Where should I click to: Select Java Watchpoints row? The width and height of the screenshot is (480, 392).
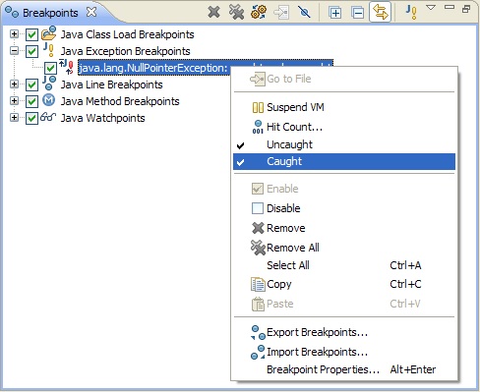[x=102, y=118]
